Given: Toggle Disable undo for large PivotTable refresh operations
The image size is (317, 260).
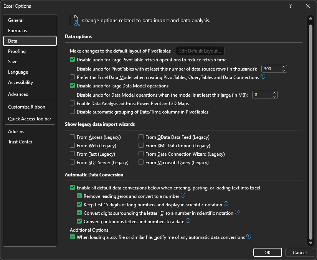Looking at the screenshot, I should 73,59.
